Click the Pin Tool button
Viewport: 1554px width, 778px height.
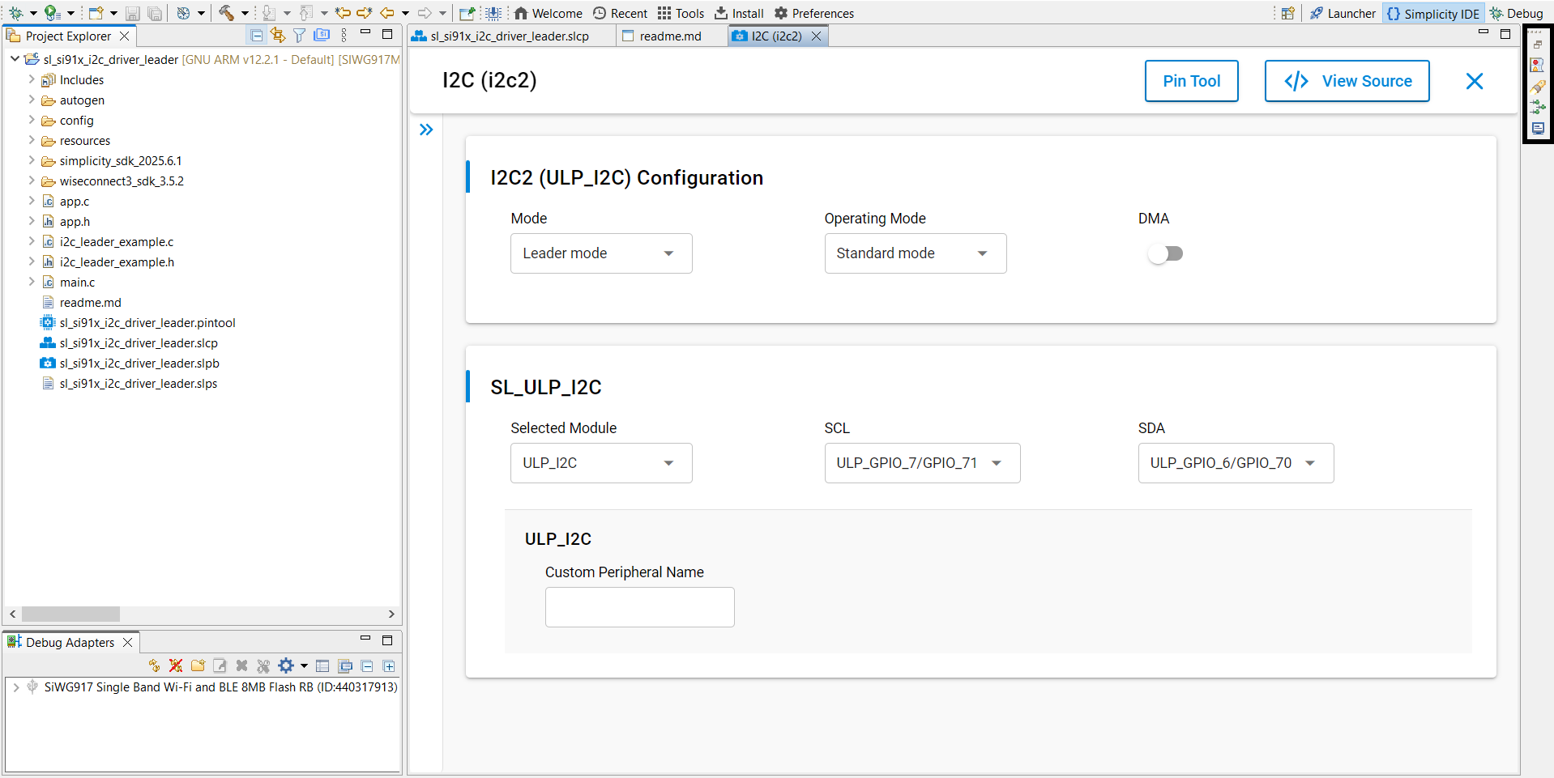pos(1191,81)
